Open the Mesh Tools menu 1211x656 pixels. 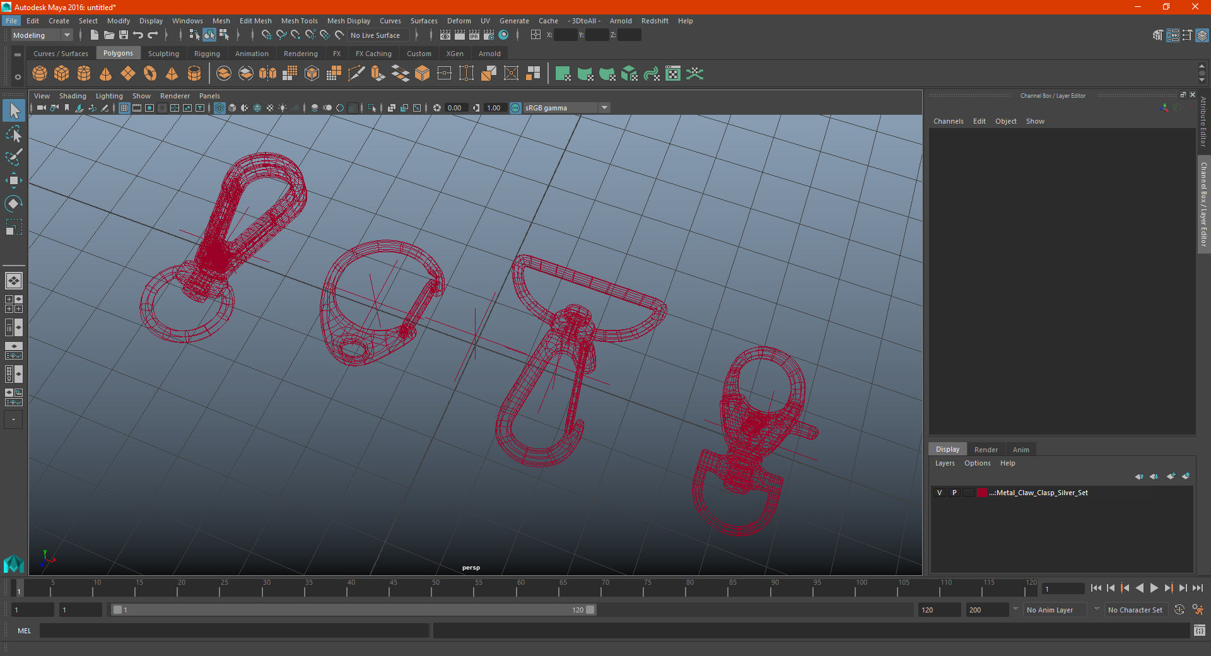point(299,21)
